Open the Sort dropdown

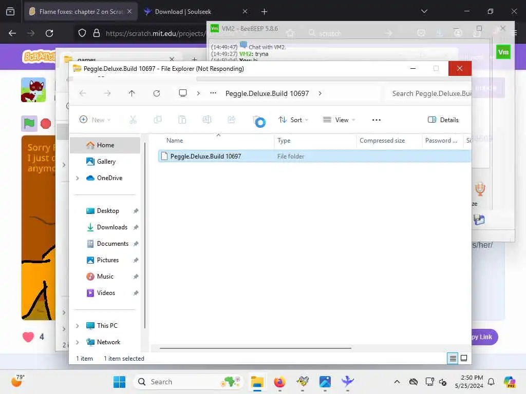(293, 120)
